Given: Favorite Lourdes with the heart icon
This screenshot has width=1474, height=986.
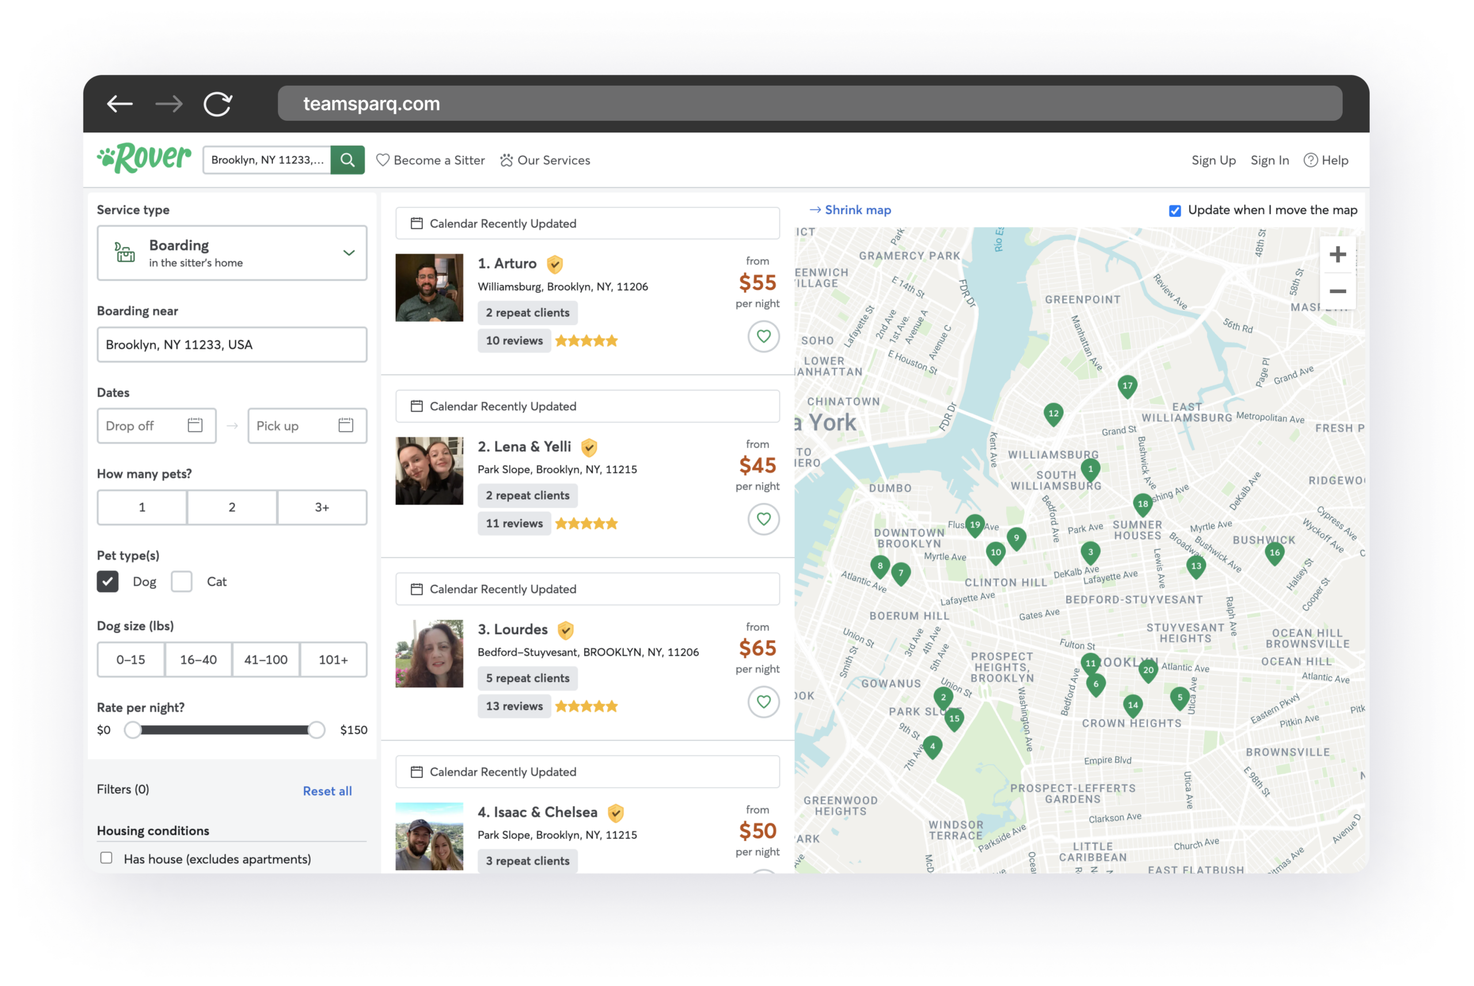Looking at the screenshot, I should [763, 702].
